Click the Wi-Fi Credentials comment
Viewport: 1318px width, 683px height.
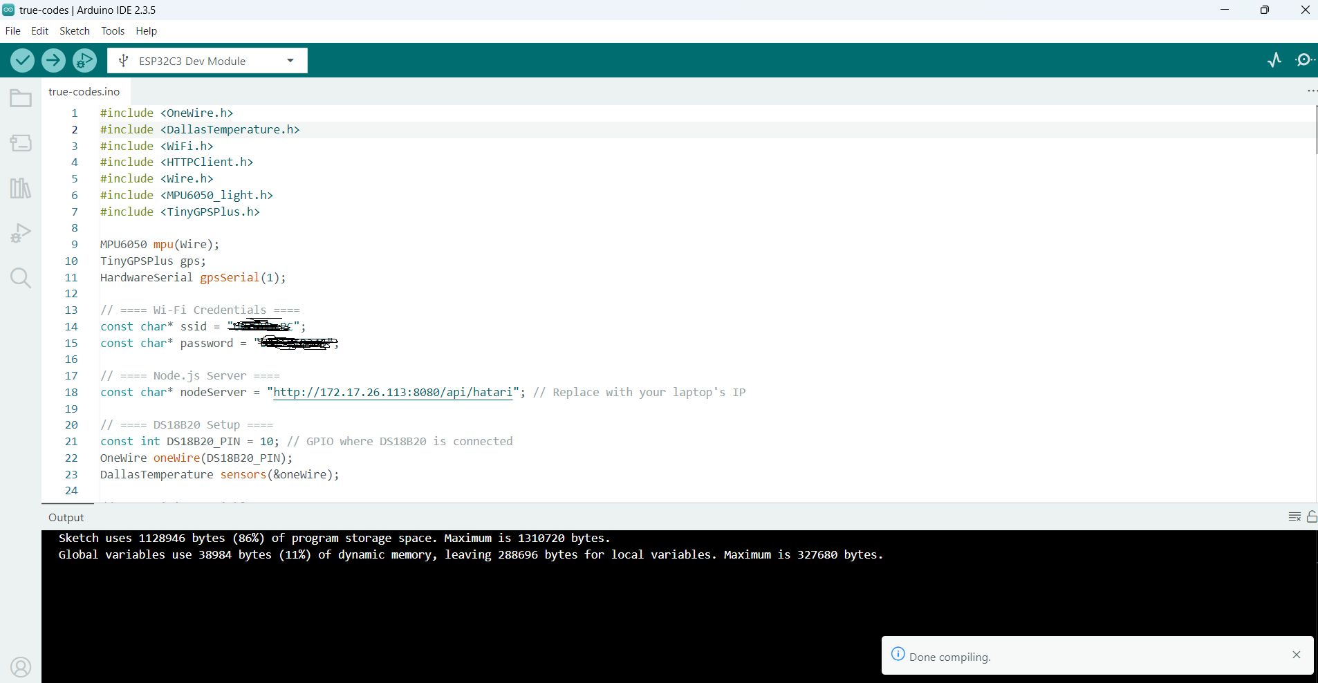[x=200, y=310]
